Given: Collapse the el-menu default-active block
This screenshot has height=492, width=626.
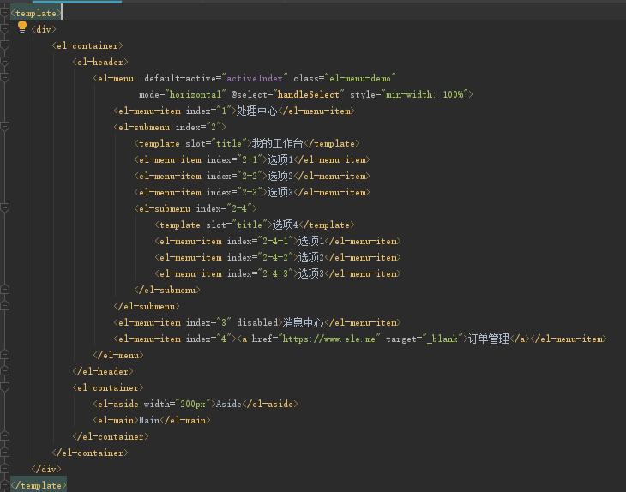Looking at the screenshot, I should [x=5, y=78].
